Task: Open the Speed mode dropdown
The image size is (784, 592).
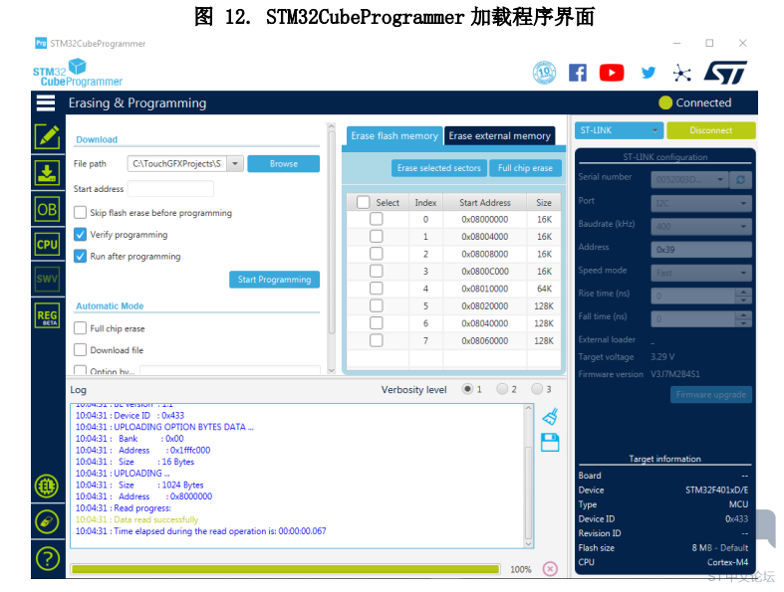Action: pyautogui.click(x=701, y=273)
